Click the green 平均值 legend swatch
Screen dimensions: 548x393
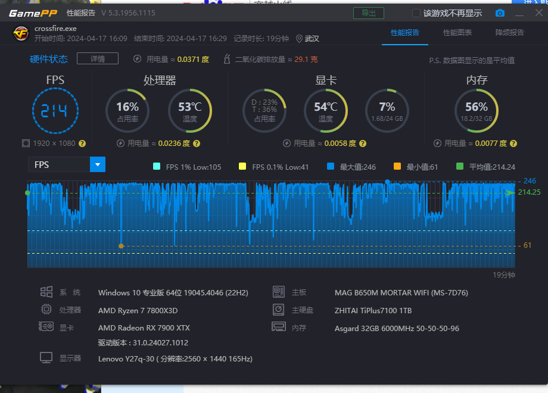pyautogui.click(x=460, y=166)
